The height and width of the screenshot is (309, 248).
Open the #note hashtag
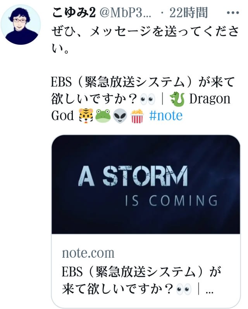[166, 116]
